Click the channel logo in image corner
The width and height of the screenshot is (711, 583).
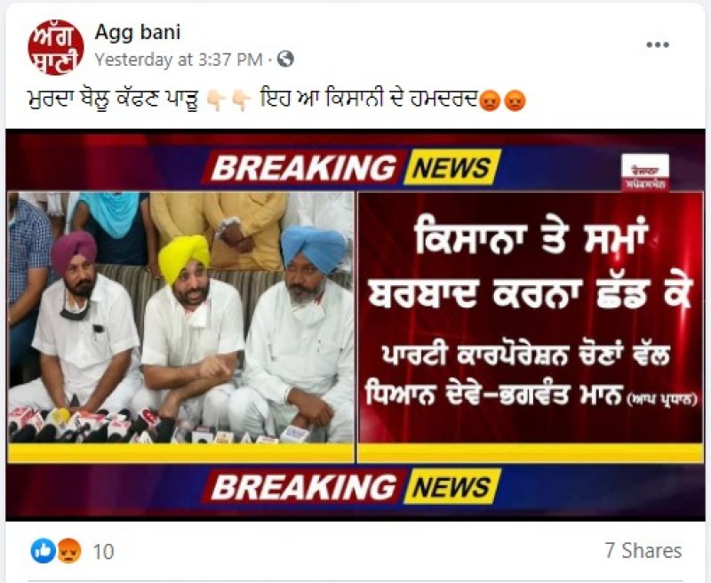pyautogui.click(x=645, y=172)
